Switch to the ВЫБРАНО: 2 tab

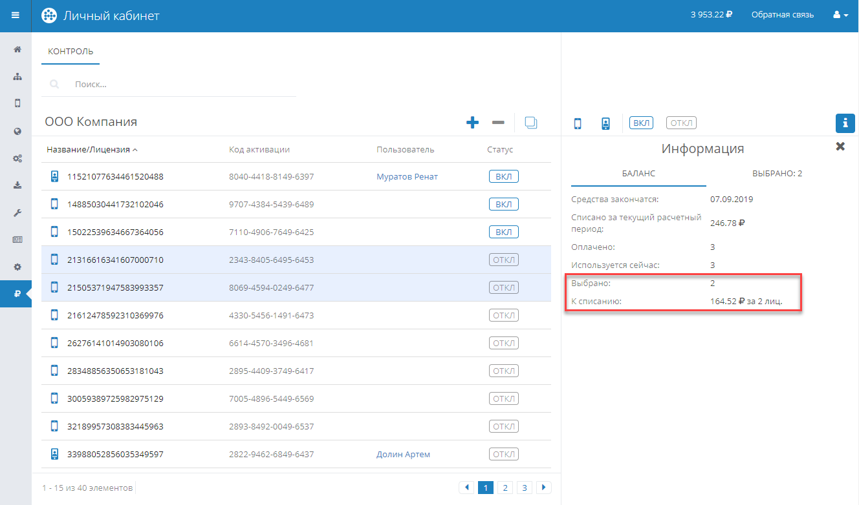pyautogui.click(x=777, y=174)
